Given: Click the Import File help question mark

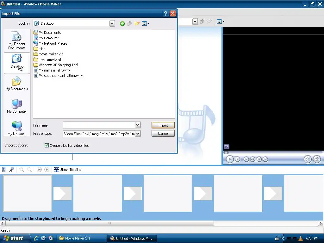Looking at the screenshot, I should (165, 14).
